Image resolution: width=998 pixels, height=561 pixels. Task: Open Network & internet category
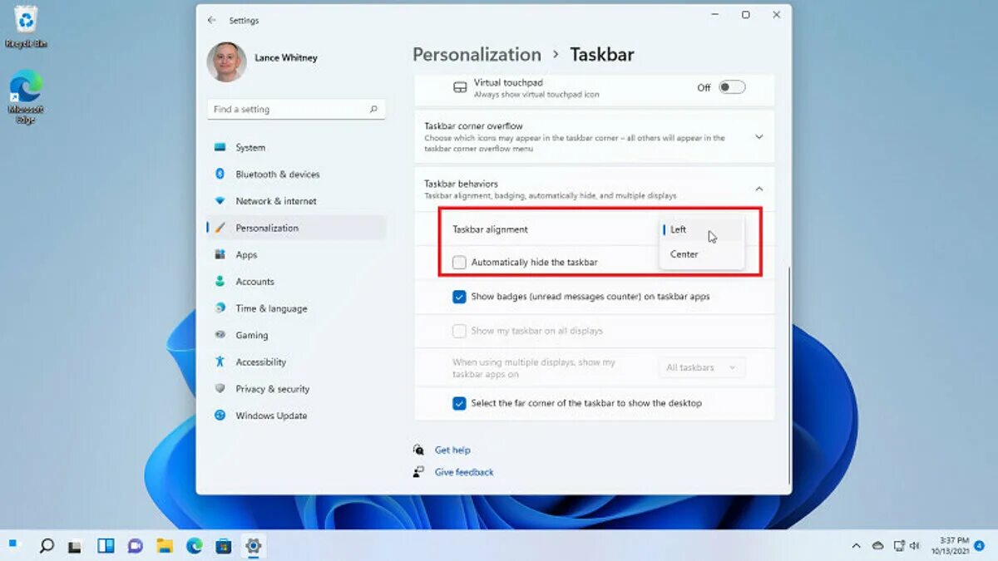pyautogui.click(x=296, y=201)
